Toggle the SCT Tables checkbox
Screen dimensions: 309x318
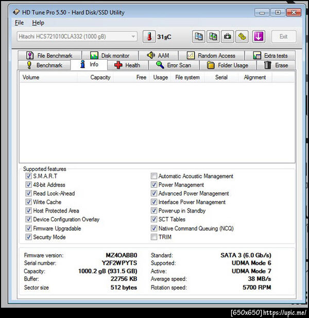154,219
